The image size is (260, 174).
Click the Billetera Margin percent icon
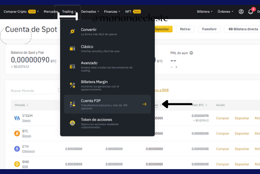72,85
